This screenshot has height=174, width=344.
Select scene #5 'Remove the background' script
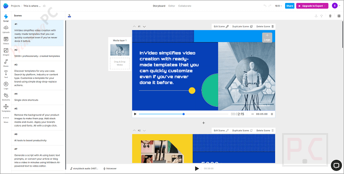coord(37,118)
